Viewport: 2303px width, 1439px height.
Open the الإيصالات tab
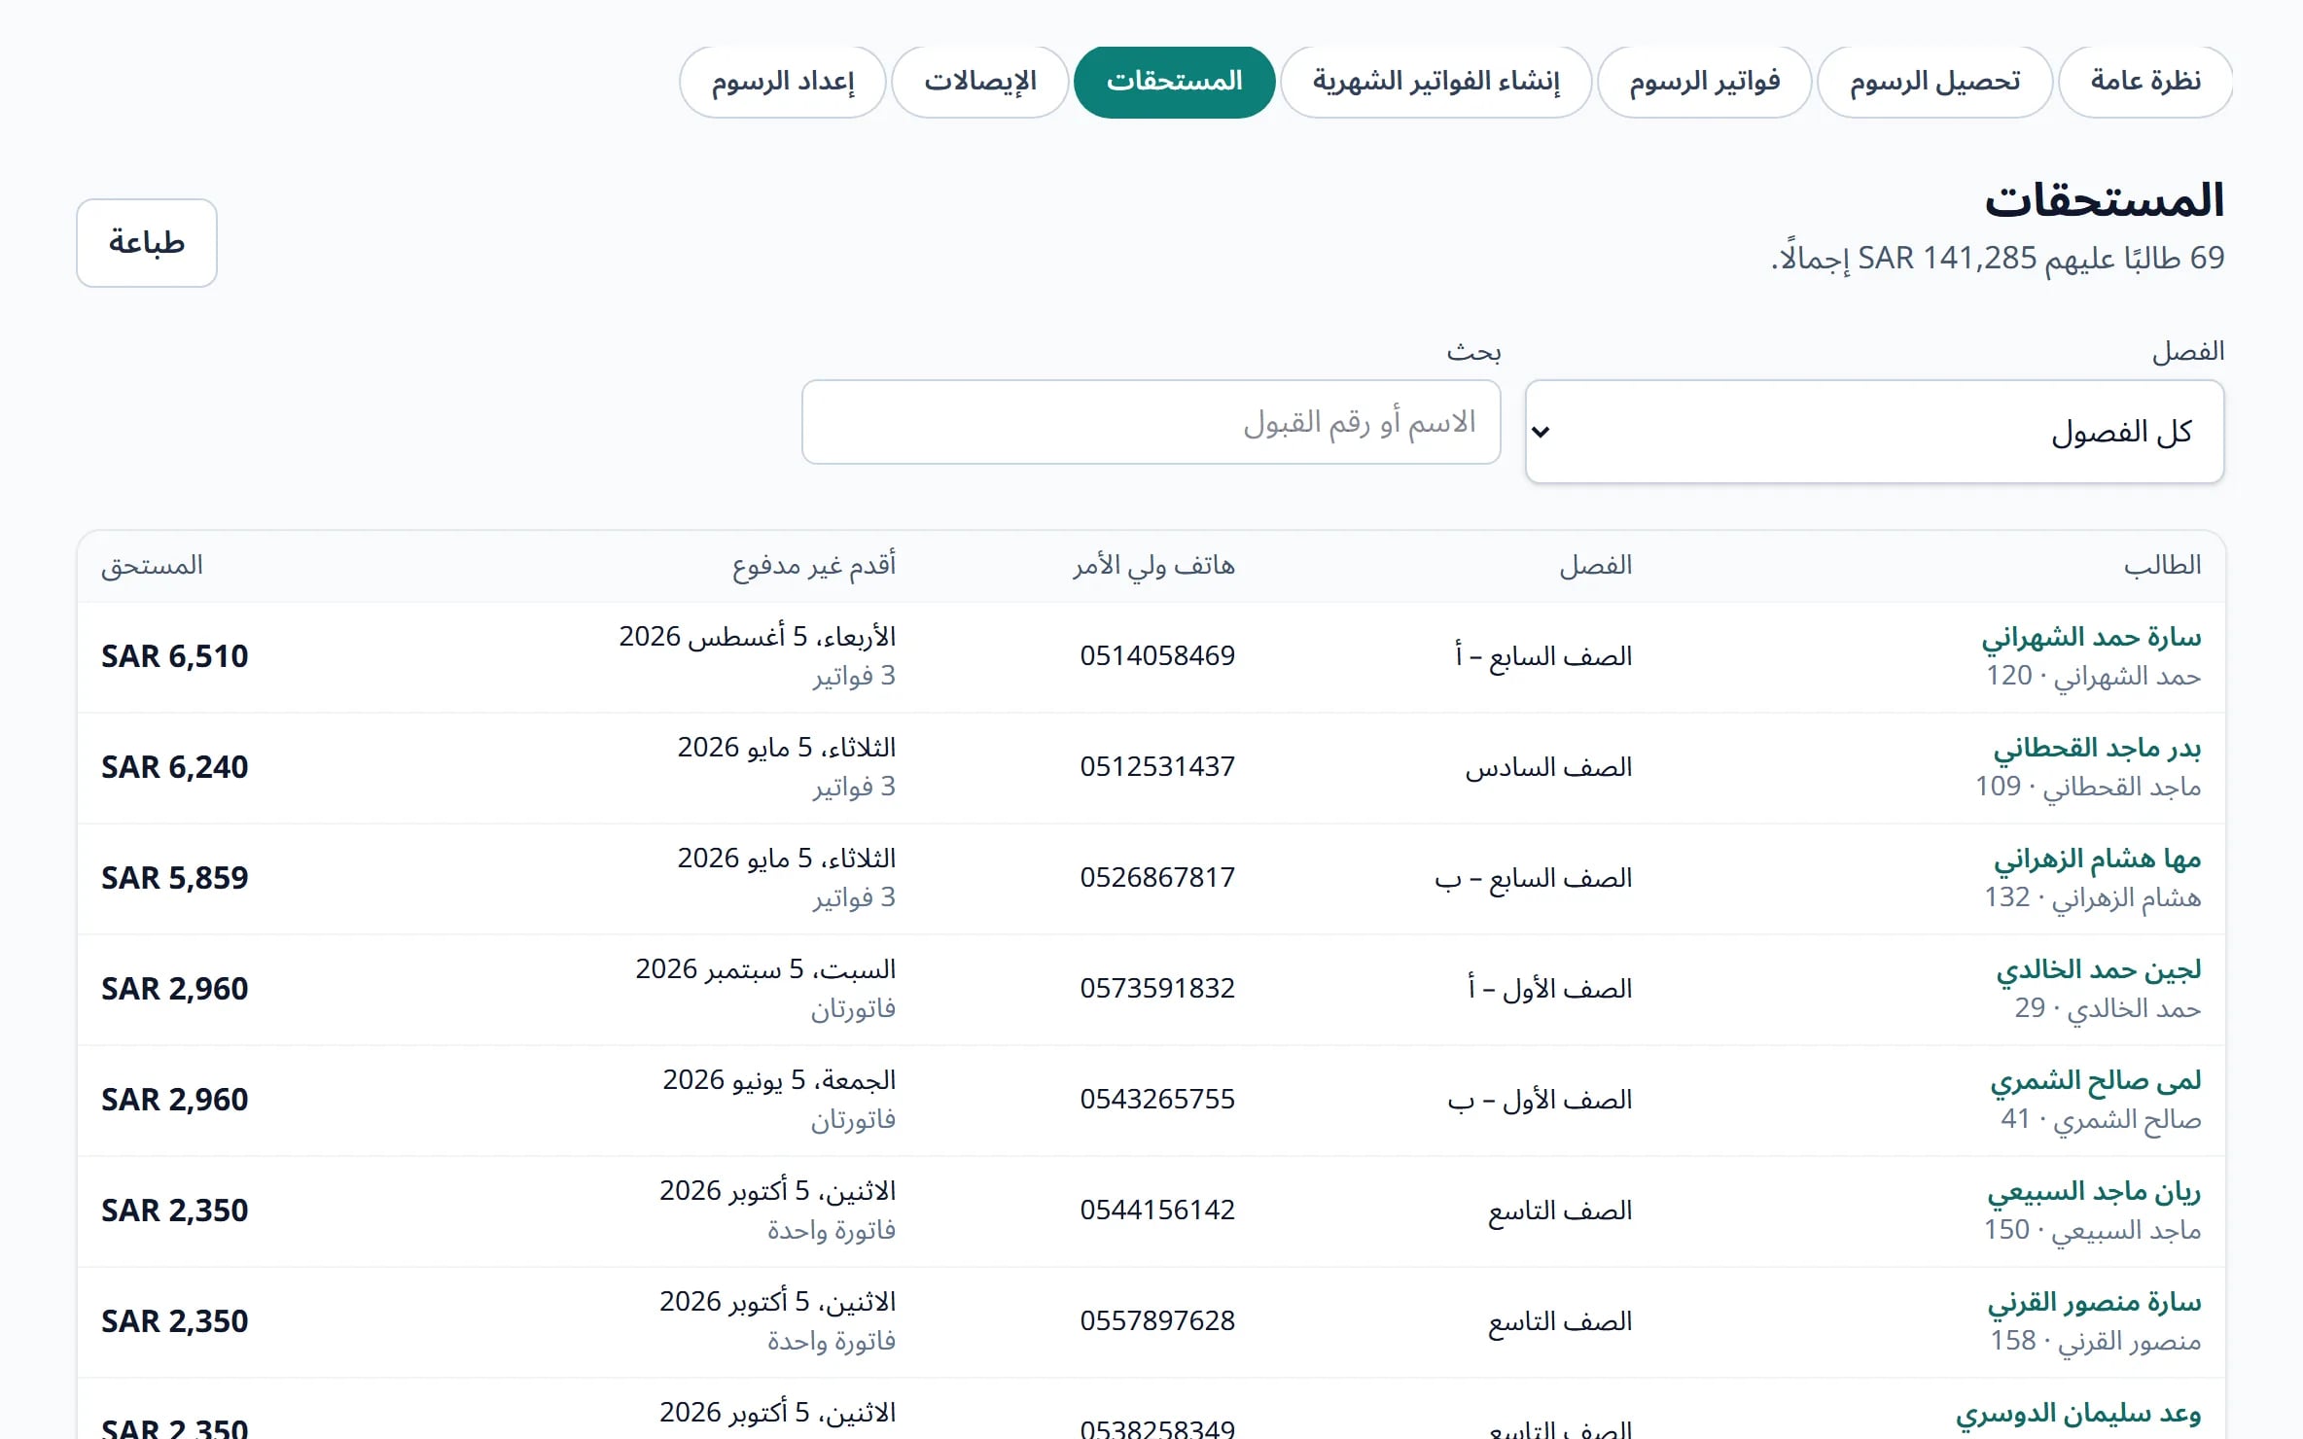(980, 82)
